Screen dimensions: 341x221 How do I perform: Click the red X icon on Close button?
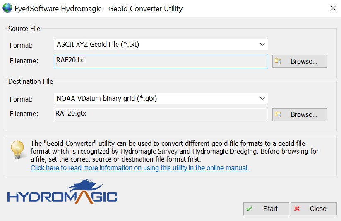point(297,209)
